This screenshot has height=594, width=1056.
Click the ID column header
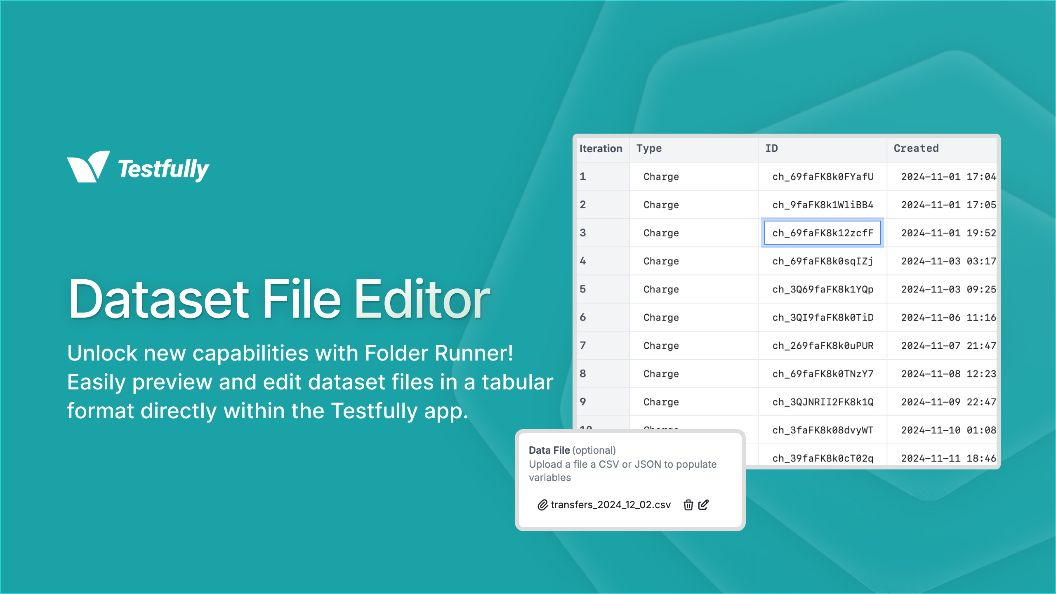pyautogui.click(x=771, y=148)
